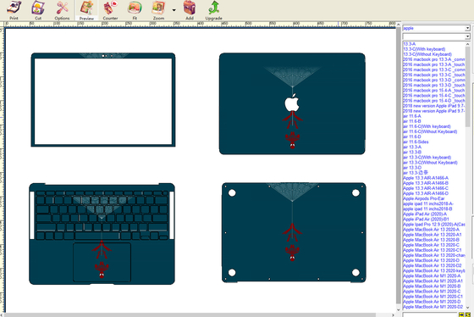The width and height of the screenshot is (474, 317).
Task: Click the yellow arrow icon beside search field
Action: point(461,314)
